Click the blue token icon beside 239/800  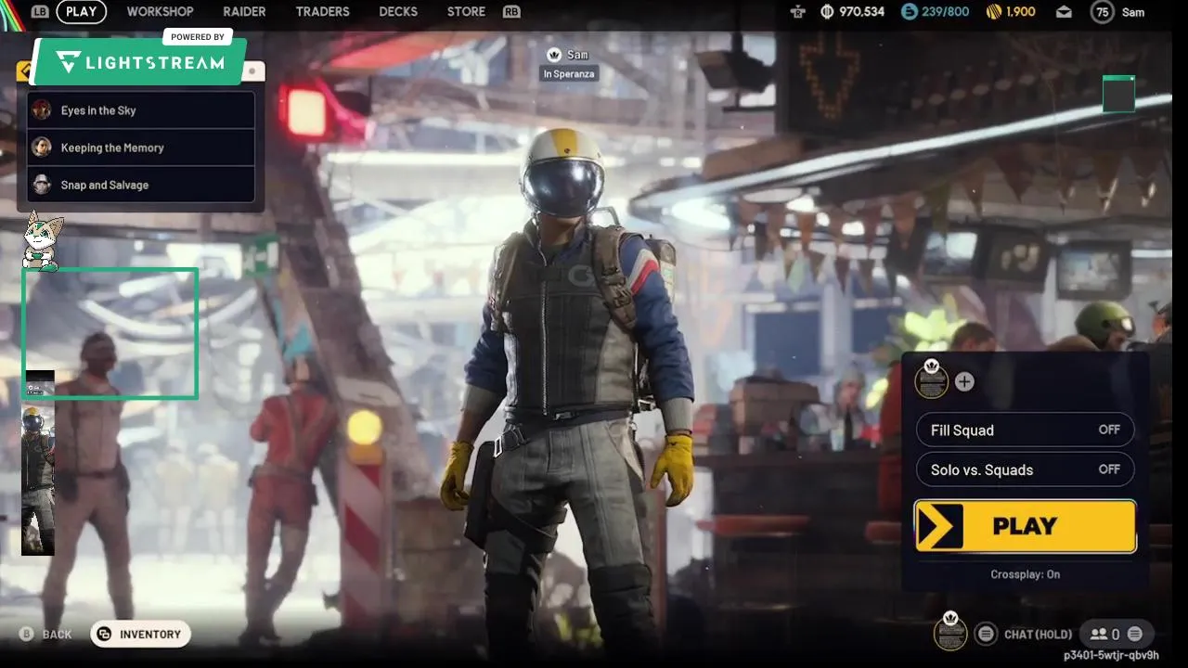coord(909,12)
